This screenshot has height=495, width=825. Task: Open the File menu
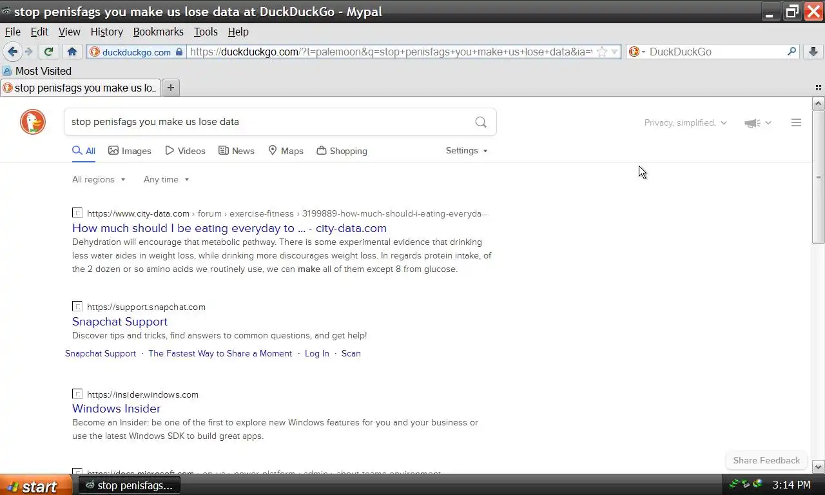click(x=12, y=32)
